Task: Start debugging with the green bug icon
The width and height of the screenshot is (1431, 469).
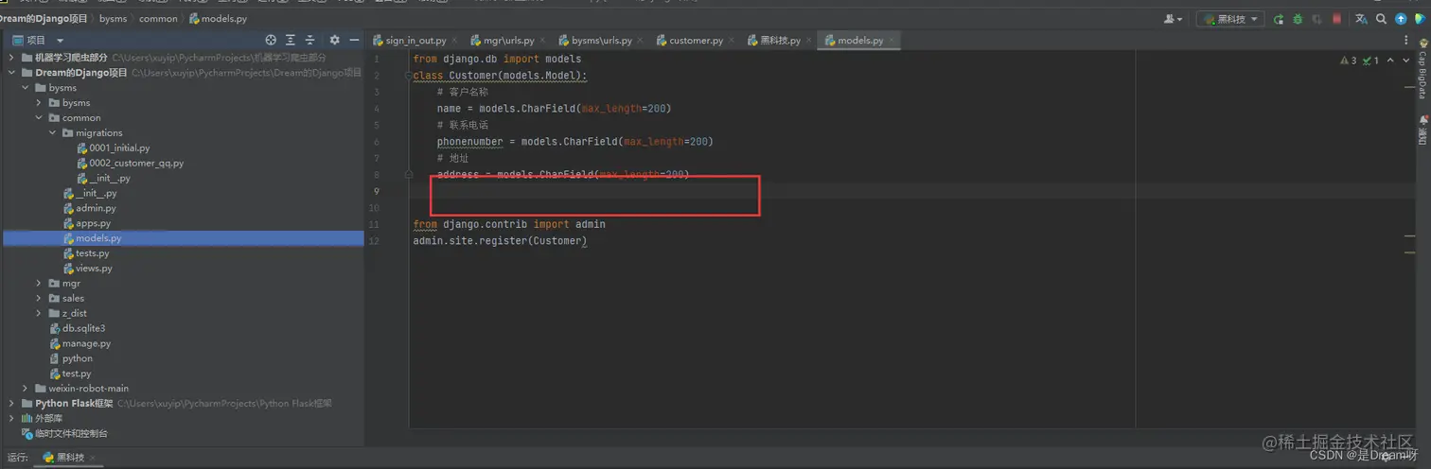Action: coord(1298,19)
